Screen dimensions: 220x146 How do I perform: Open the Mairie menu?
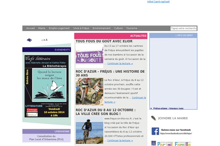pyautogui.click(x=42, y=28)
